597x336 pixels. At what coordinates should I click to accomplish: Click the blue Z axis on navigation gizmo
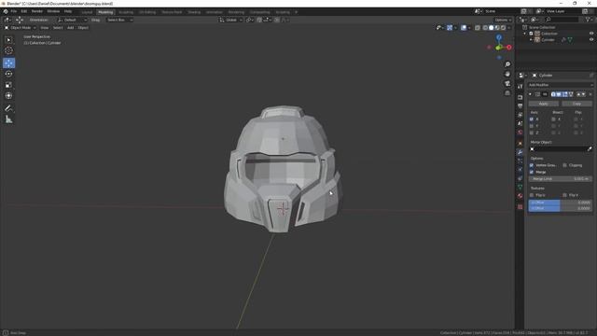click(x=499, y=37)
